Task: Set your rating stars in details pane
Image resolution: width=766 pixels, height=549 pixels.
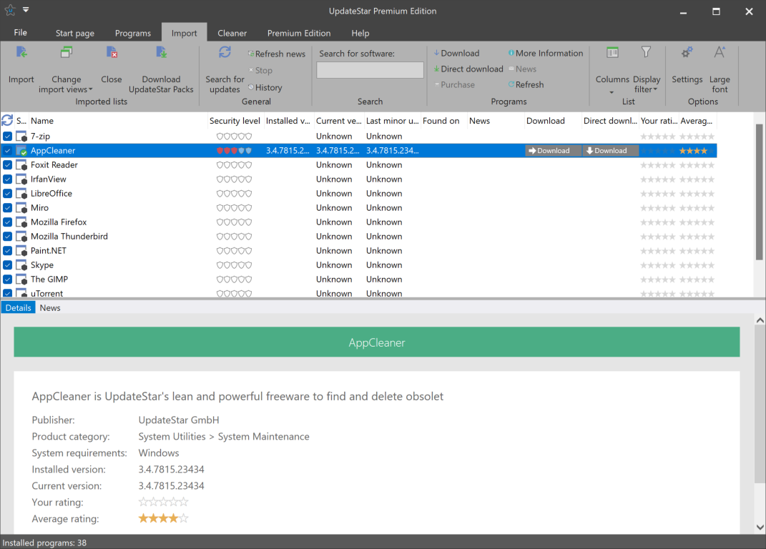Action: tap(163, 503)
